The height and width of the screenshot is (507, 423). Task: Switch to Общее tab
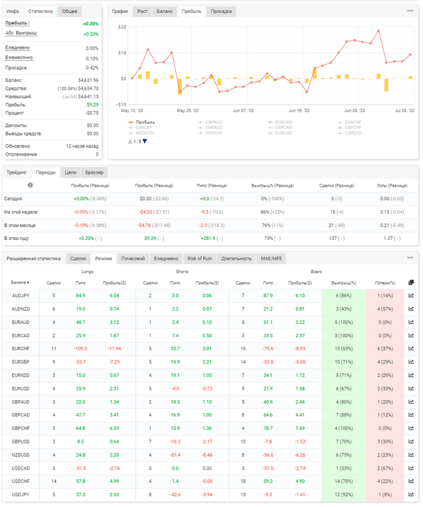(70, 11)
